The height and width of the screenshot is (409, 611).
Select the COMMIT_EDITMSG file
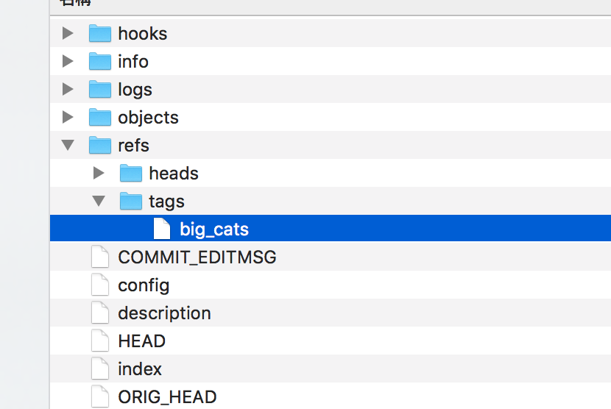click(197, 257)
